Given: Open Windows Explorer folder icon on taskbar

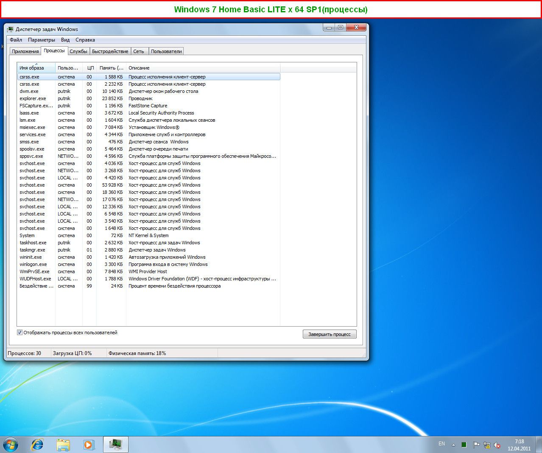Looking at the screenshot, I should click(63, 445).
